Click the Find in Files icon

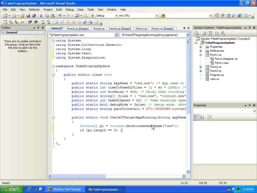[163, 16]
